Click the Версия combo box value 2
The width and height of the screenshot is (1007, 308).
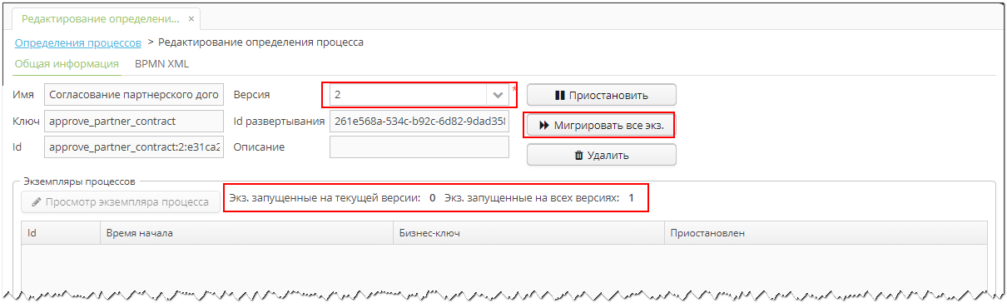tap(408, 95)
